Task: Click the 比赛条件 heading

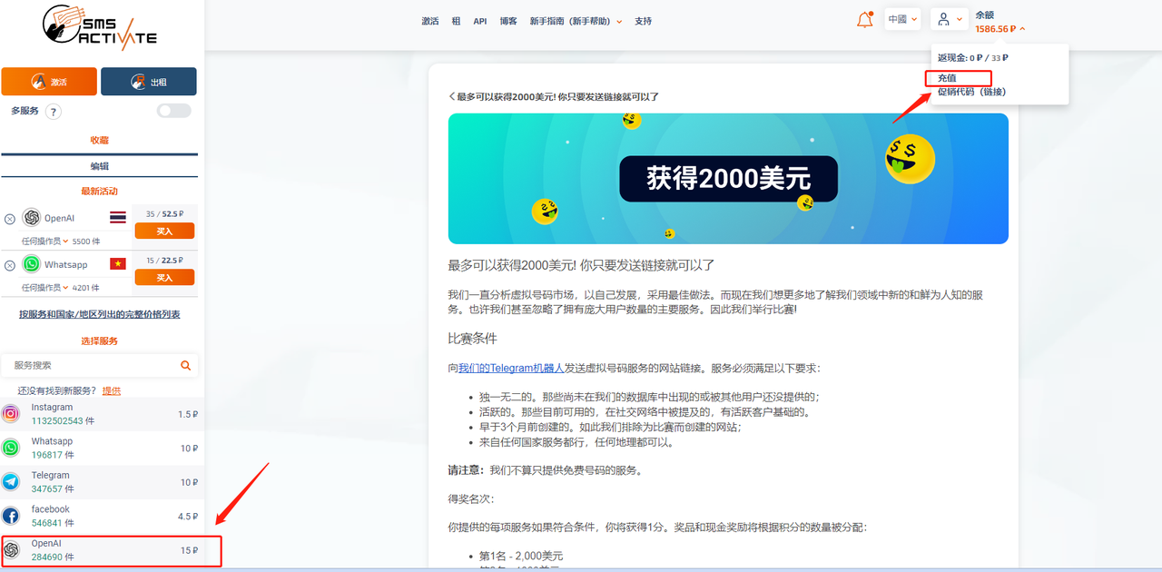Action: (x=472, y=339)
